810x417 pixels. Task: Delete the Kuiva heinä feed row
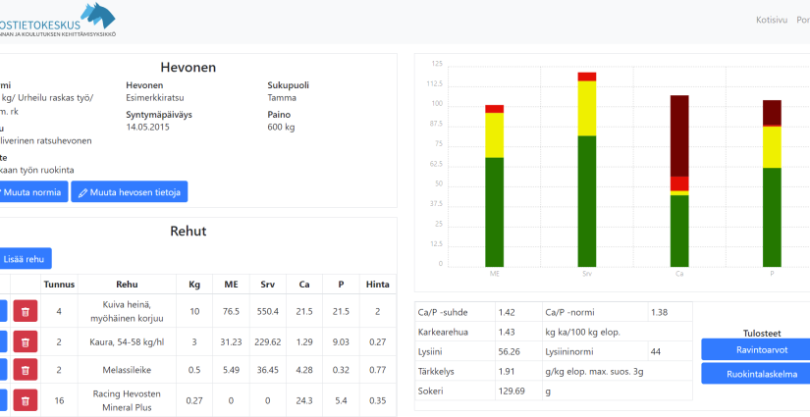(26, 311)
